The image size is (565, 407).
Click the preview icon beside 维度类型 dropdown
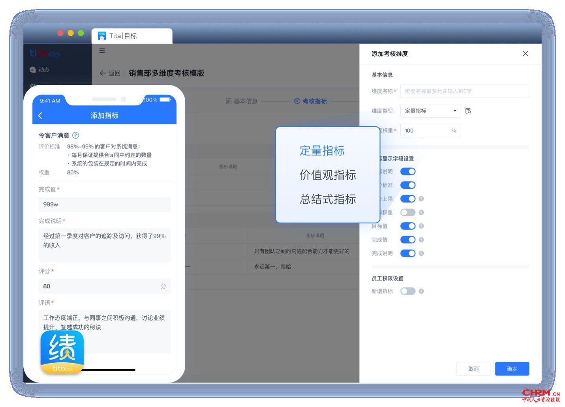[x=468, y=111]
